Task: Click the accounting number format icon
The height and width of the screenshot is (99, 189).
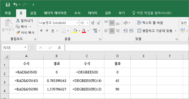Action: click(x=183, y=31)
